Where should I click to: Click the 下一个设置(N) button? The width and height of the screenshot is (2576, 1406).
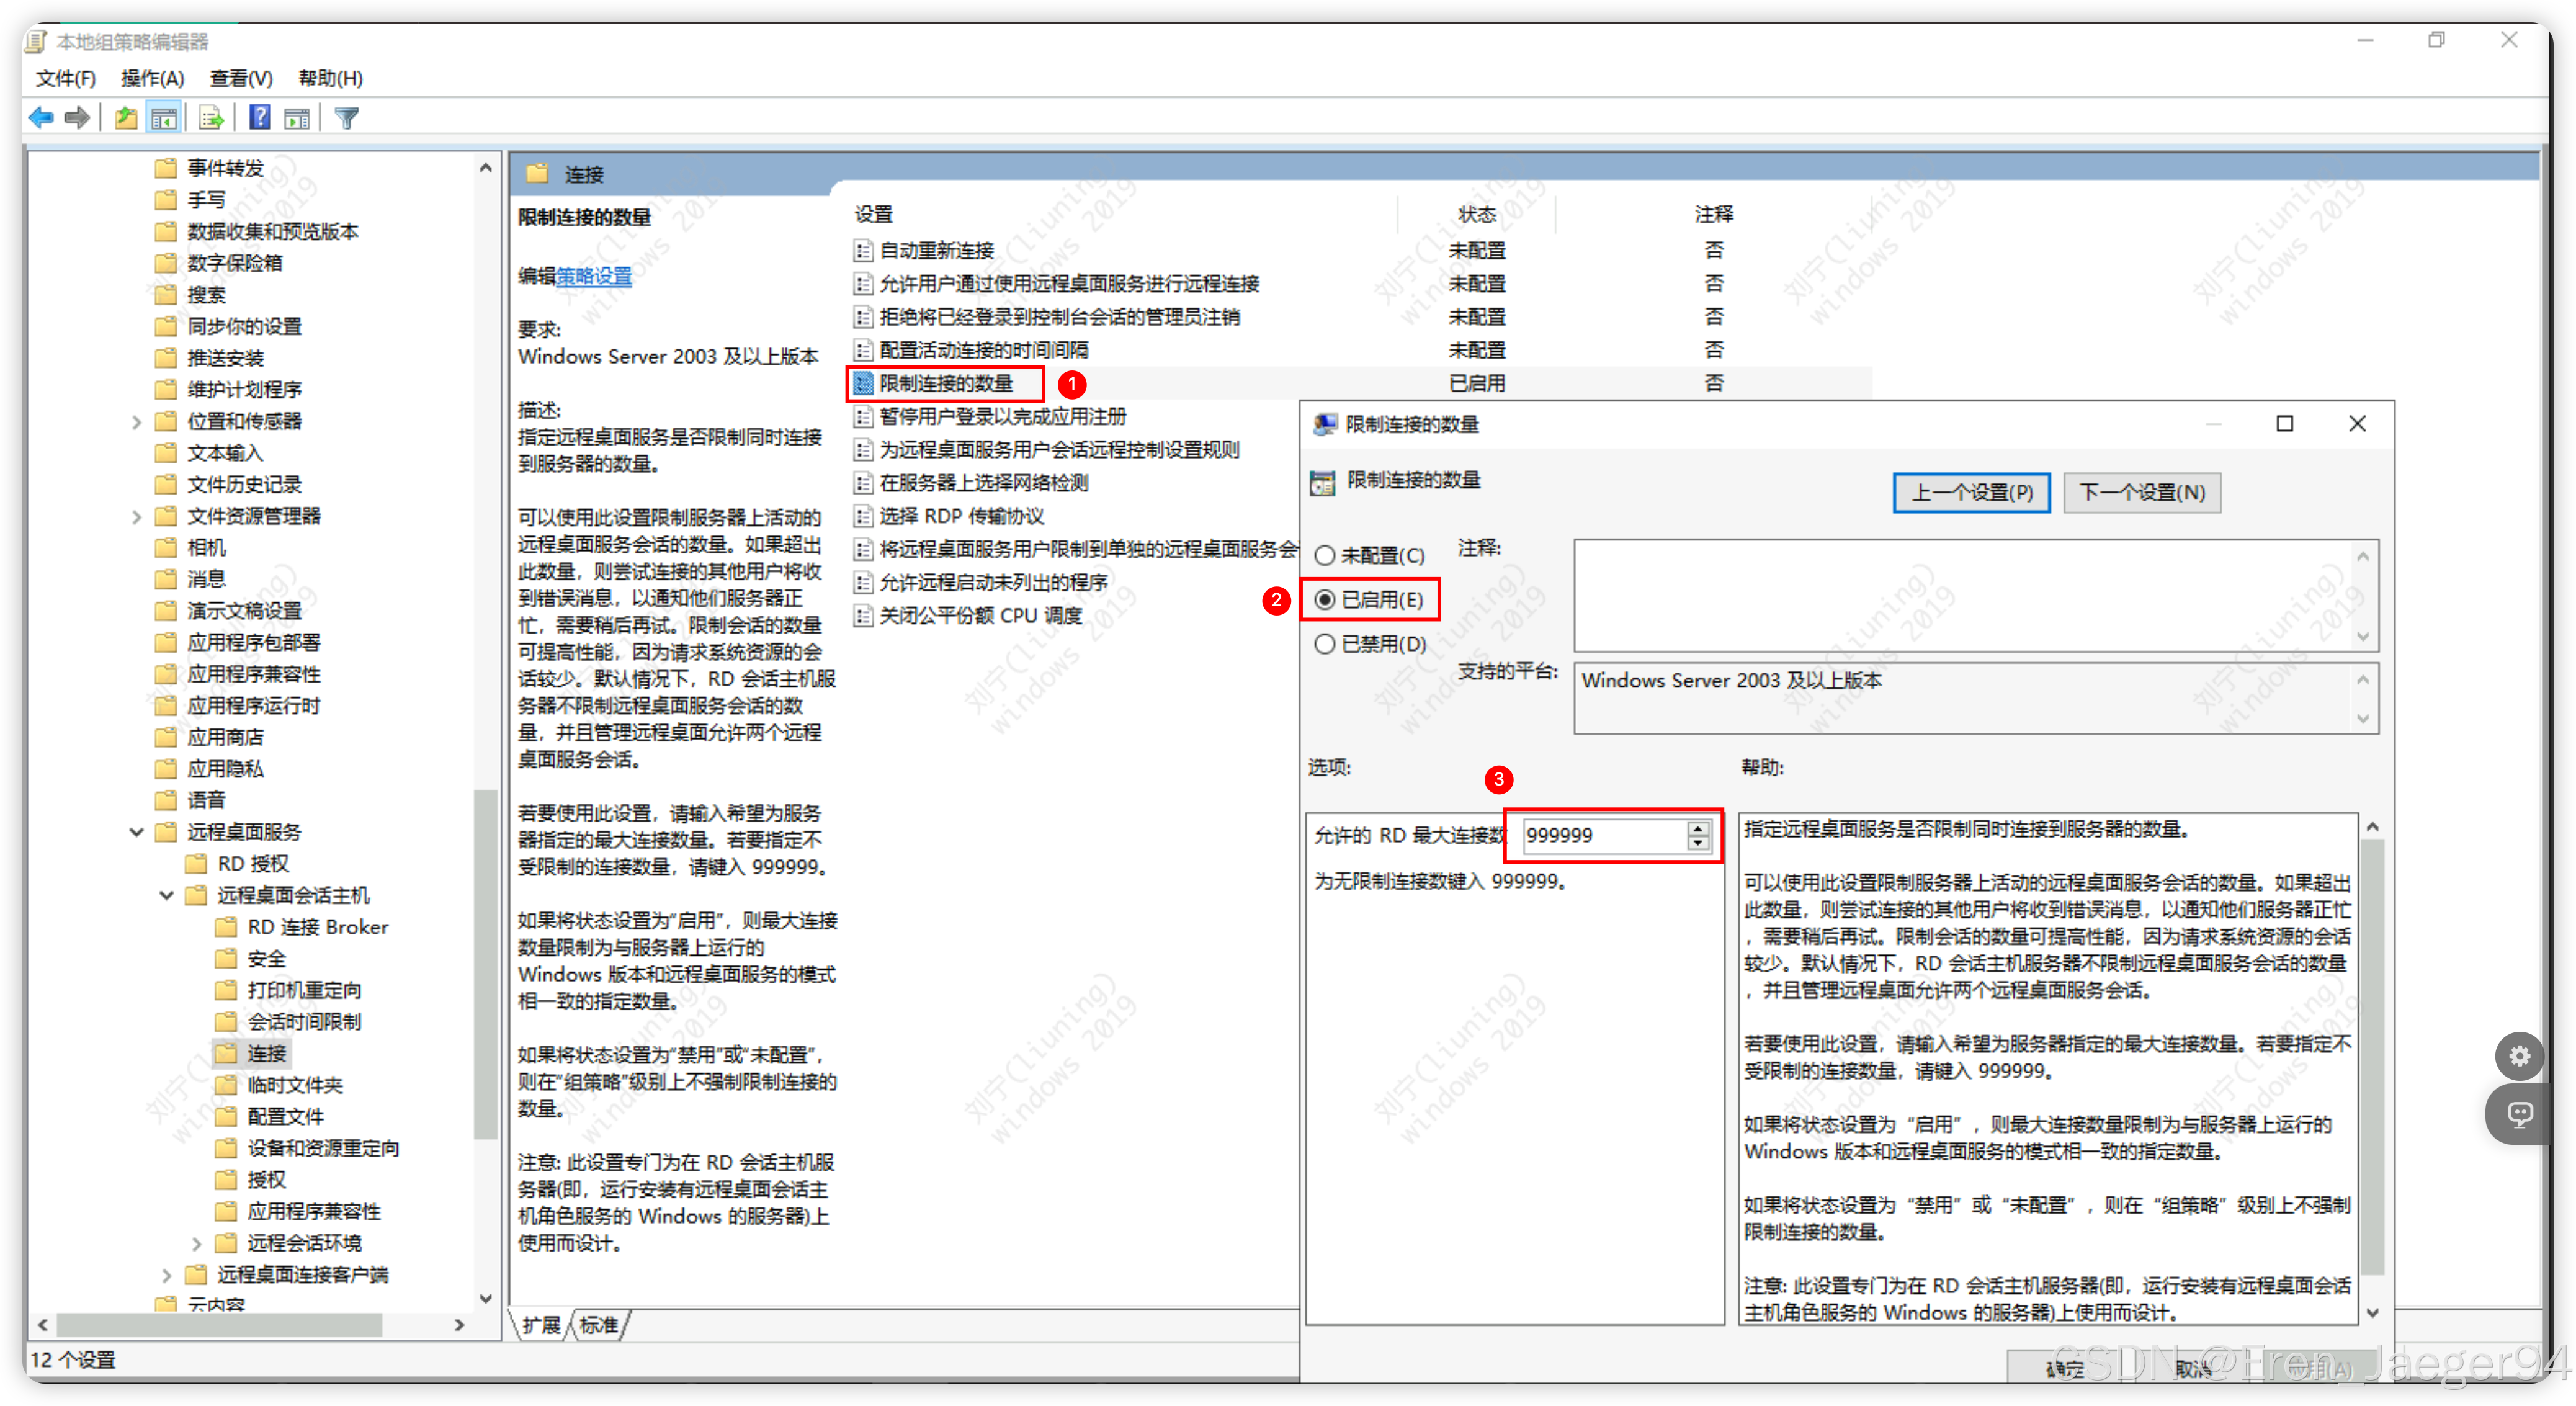coord(2141,492)
